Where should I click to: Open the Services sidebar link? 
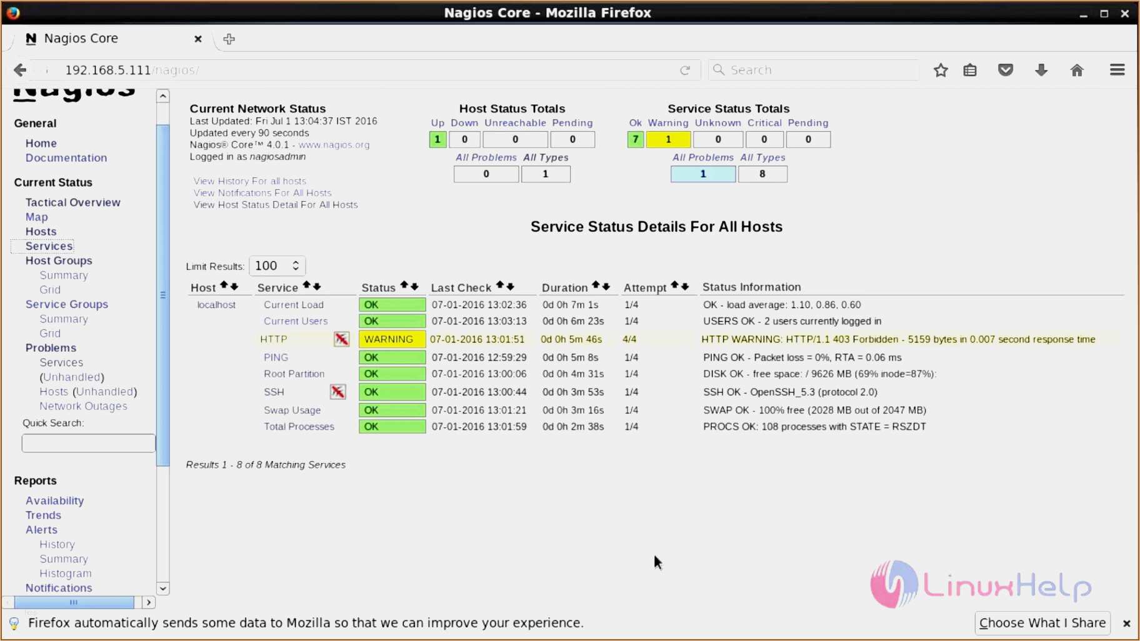tap(49, 246)
